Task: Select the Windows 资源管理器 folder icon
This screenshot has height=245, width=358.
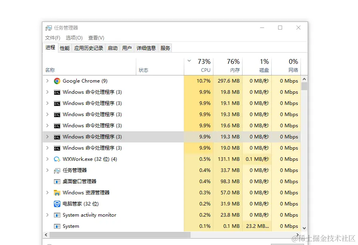Action: (x=56, y=192)
